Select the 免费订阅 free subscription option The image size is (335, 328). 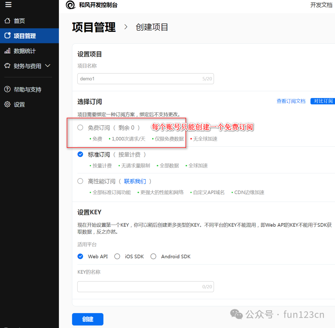click(x=80, y=127)
